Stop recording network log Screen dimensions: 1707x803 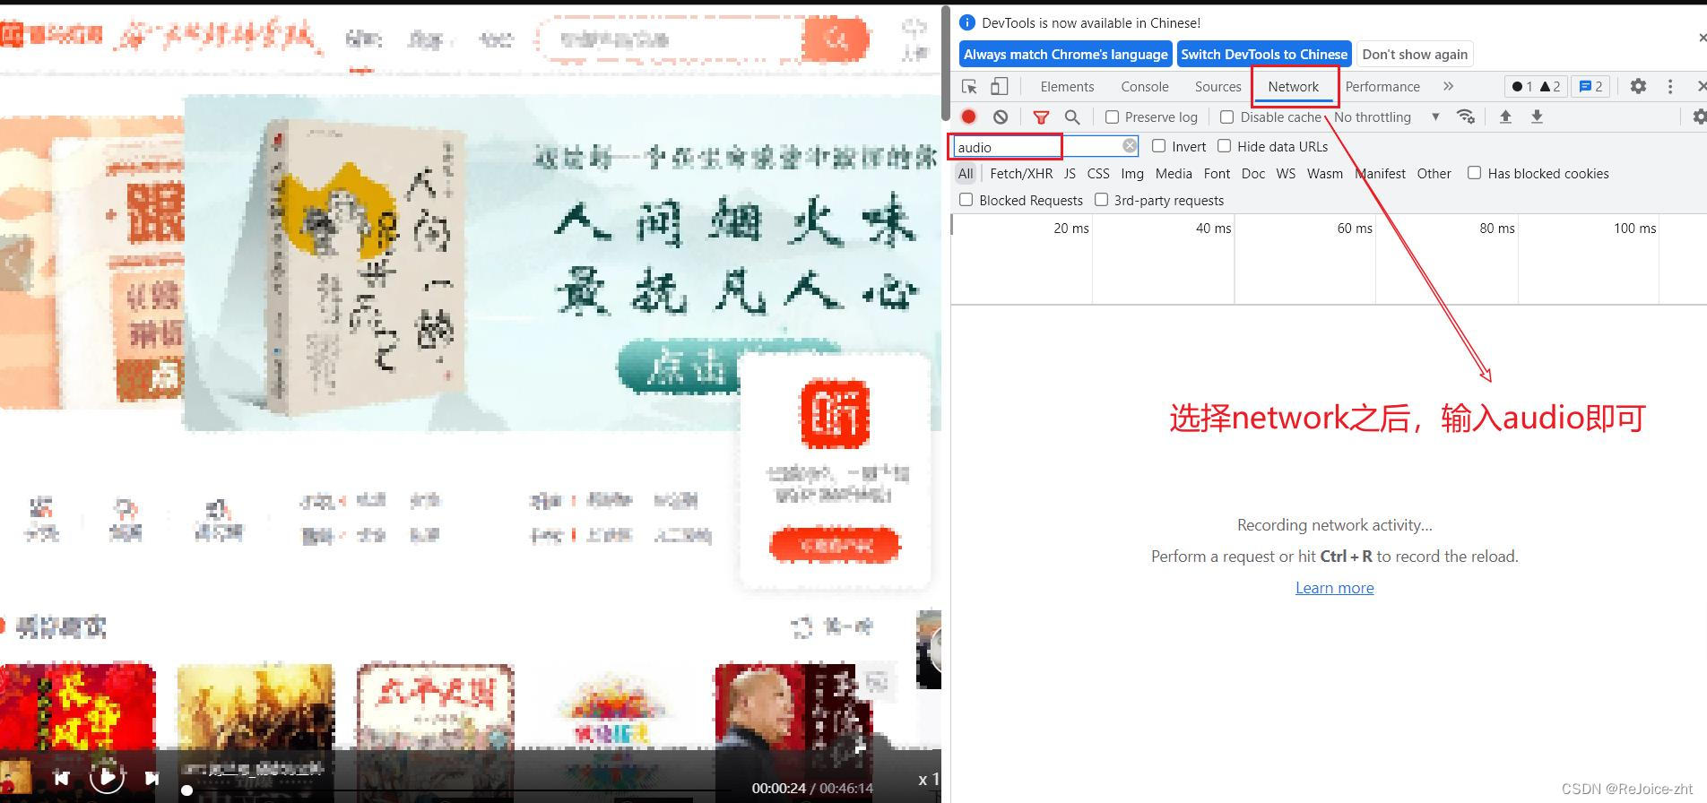pyautogui.click(x=969, y=117)
